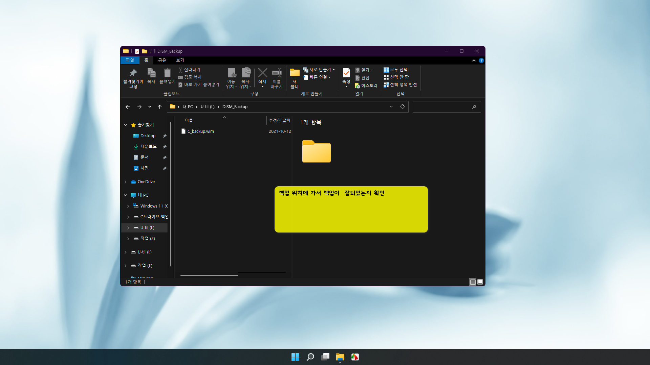Open taskbar Search
The height and width of the screenshot is (365, 650).
tap(310, 357)
